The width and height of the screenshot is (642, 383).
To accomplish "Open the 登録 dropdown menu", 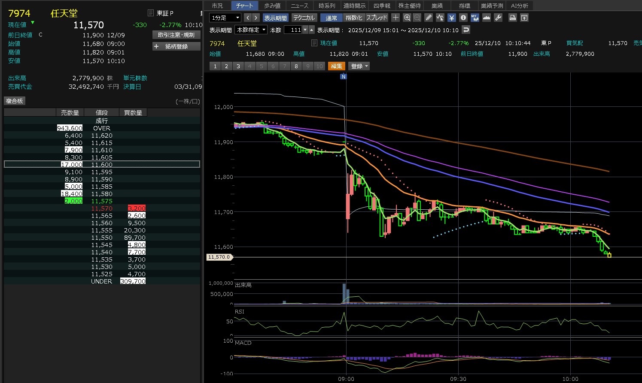I will (x=359, y=66).
